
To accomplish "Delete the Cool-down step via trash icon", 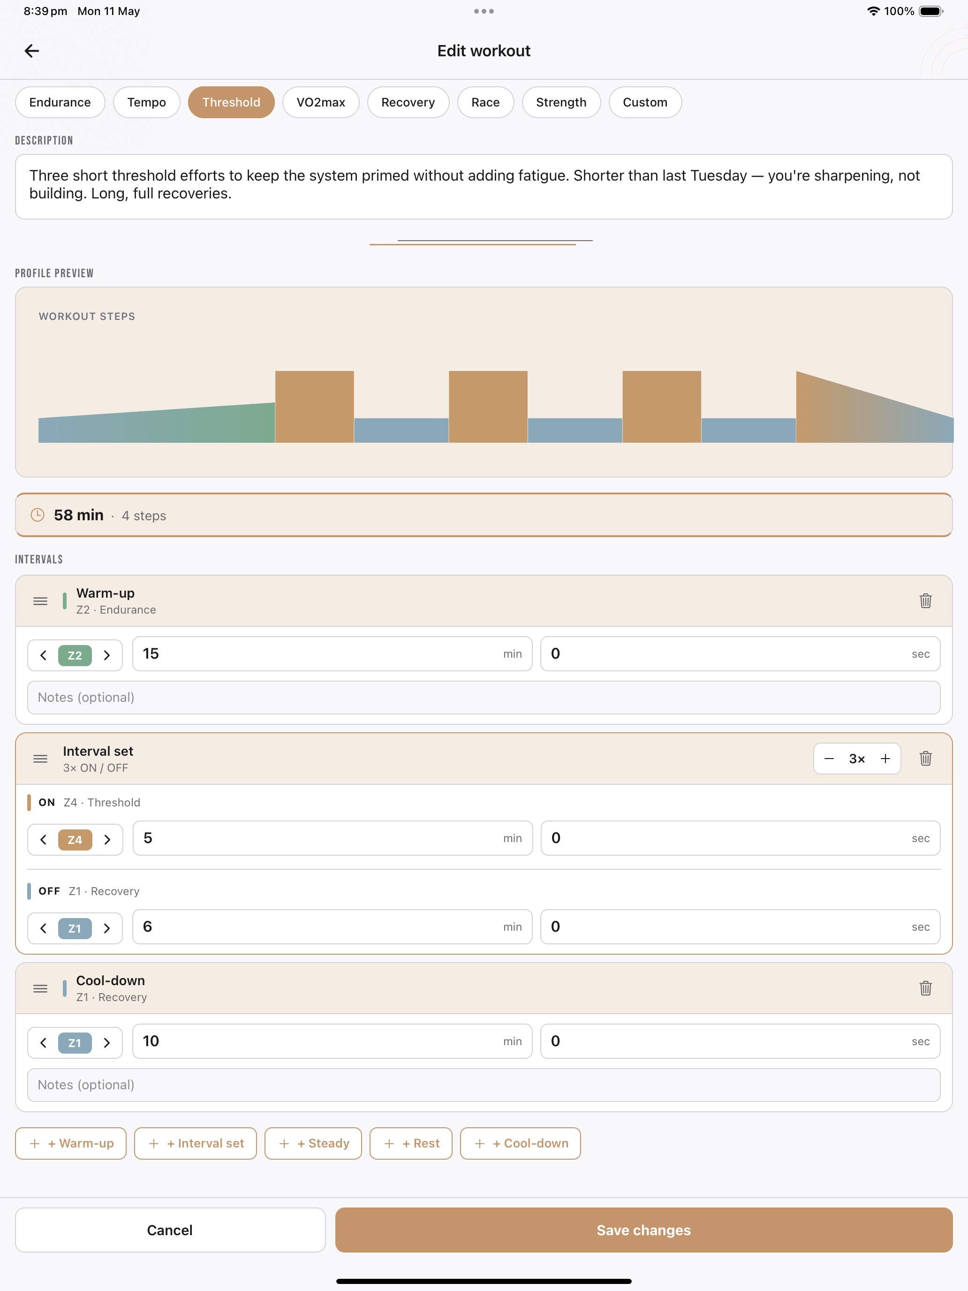I will tap(925, 988).
